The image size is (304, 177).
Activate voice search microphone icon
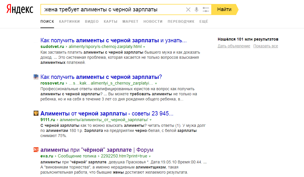pos(196,10)
